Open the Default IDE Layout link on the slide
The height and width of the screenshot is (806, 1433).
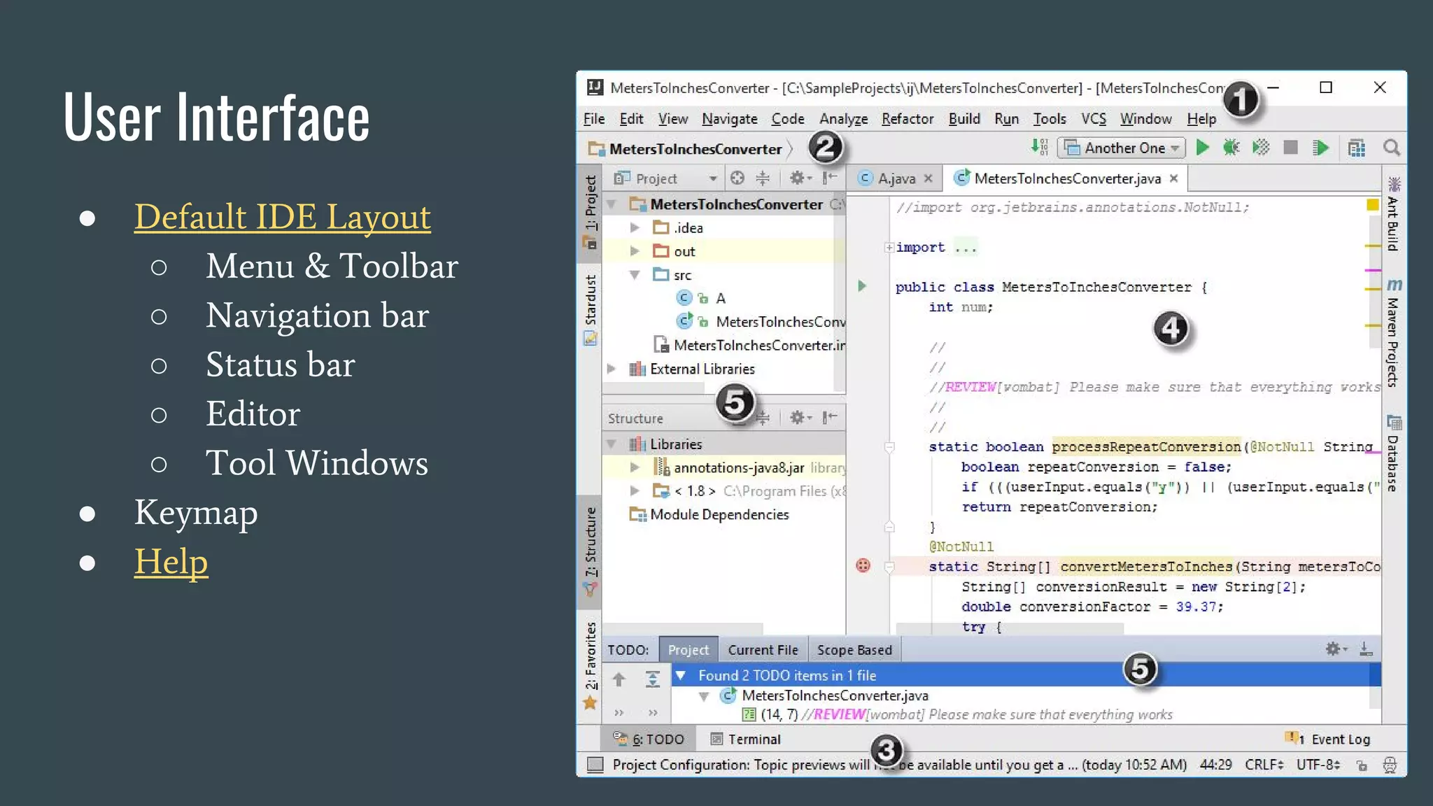[x=283, y=216]
